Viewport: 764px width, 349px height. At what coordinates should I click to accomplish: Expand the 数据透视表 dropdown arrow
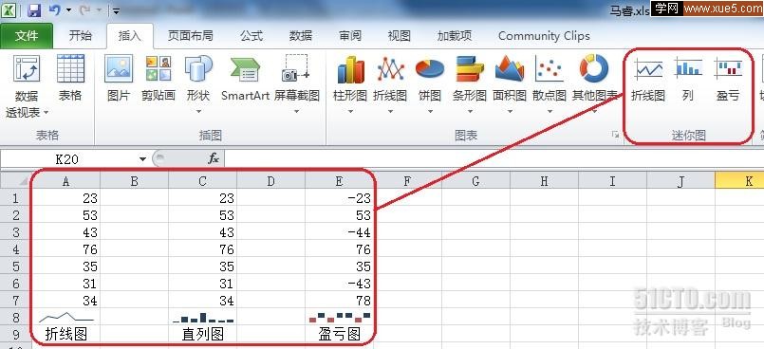pyautogui.click(x=47, y=113)
